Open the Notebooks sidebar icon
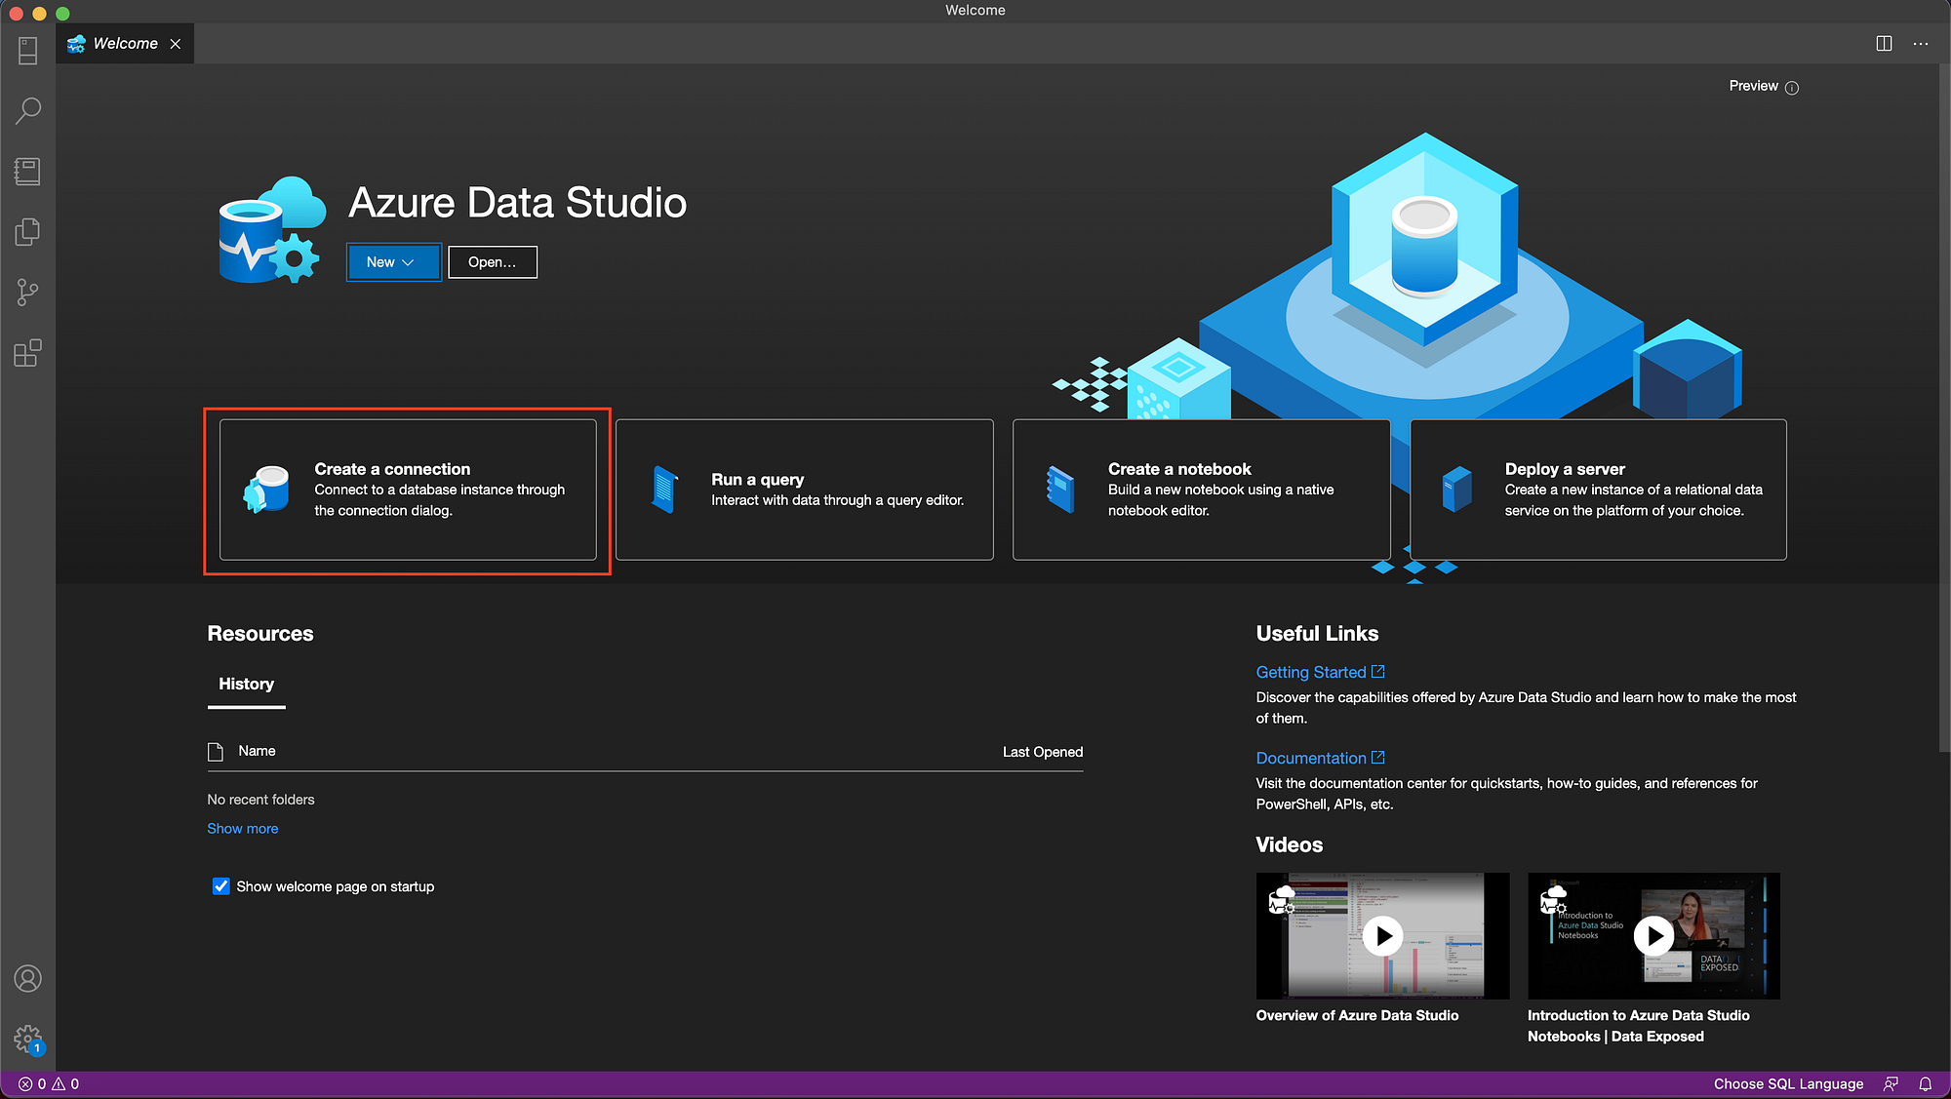Viewport: 1951px width, 1099px height. click(x=27, y=172)
